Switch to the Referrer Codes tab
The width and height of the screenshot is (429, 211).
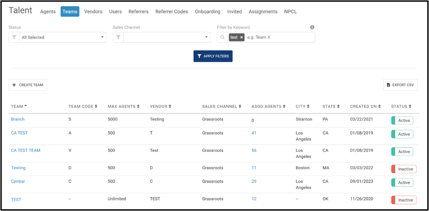pyautogui.click(x=172, y=11)
